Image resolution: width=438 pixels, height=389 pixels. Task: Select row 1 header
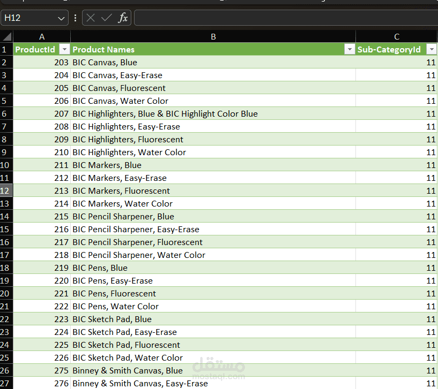point(6,50)
